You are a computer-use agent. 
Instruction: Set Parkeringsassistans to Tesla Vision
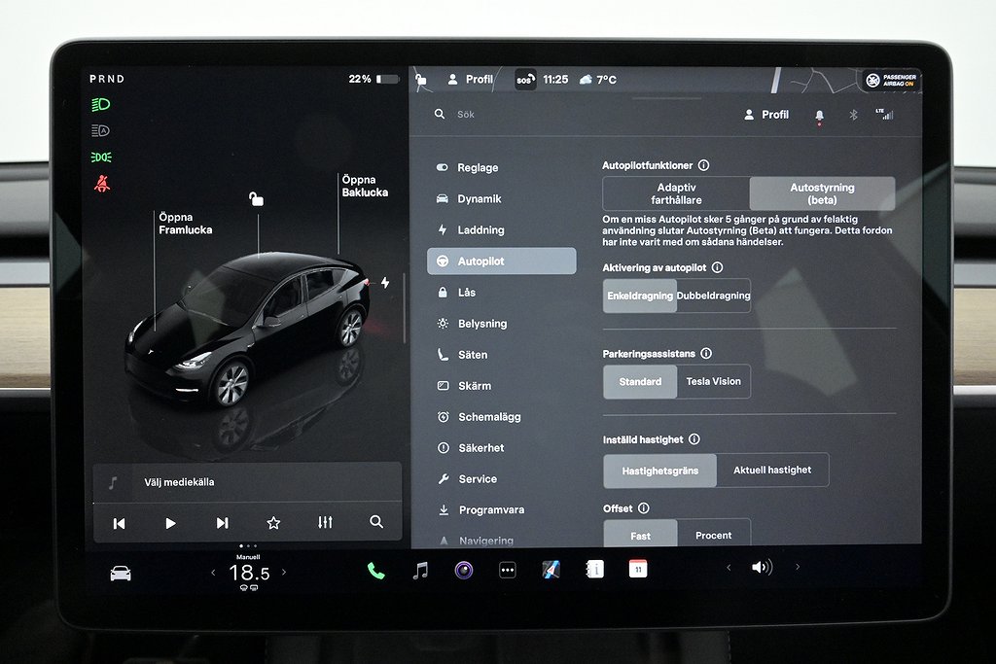click(x=713, y=381)
